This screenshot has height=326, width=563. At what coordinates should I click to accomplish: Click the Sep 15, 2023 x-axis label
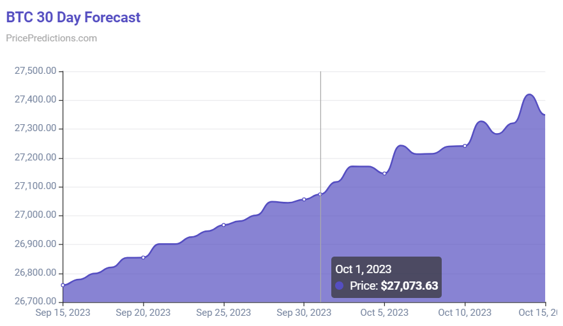(x=63, y=313)
